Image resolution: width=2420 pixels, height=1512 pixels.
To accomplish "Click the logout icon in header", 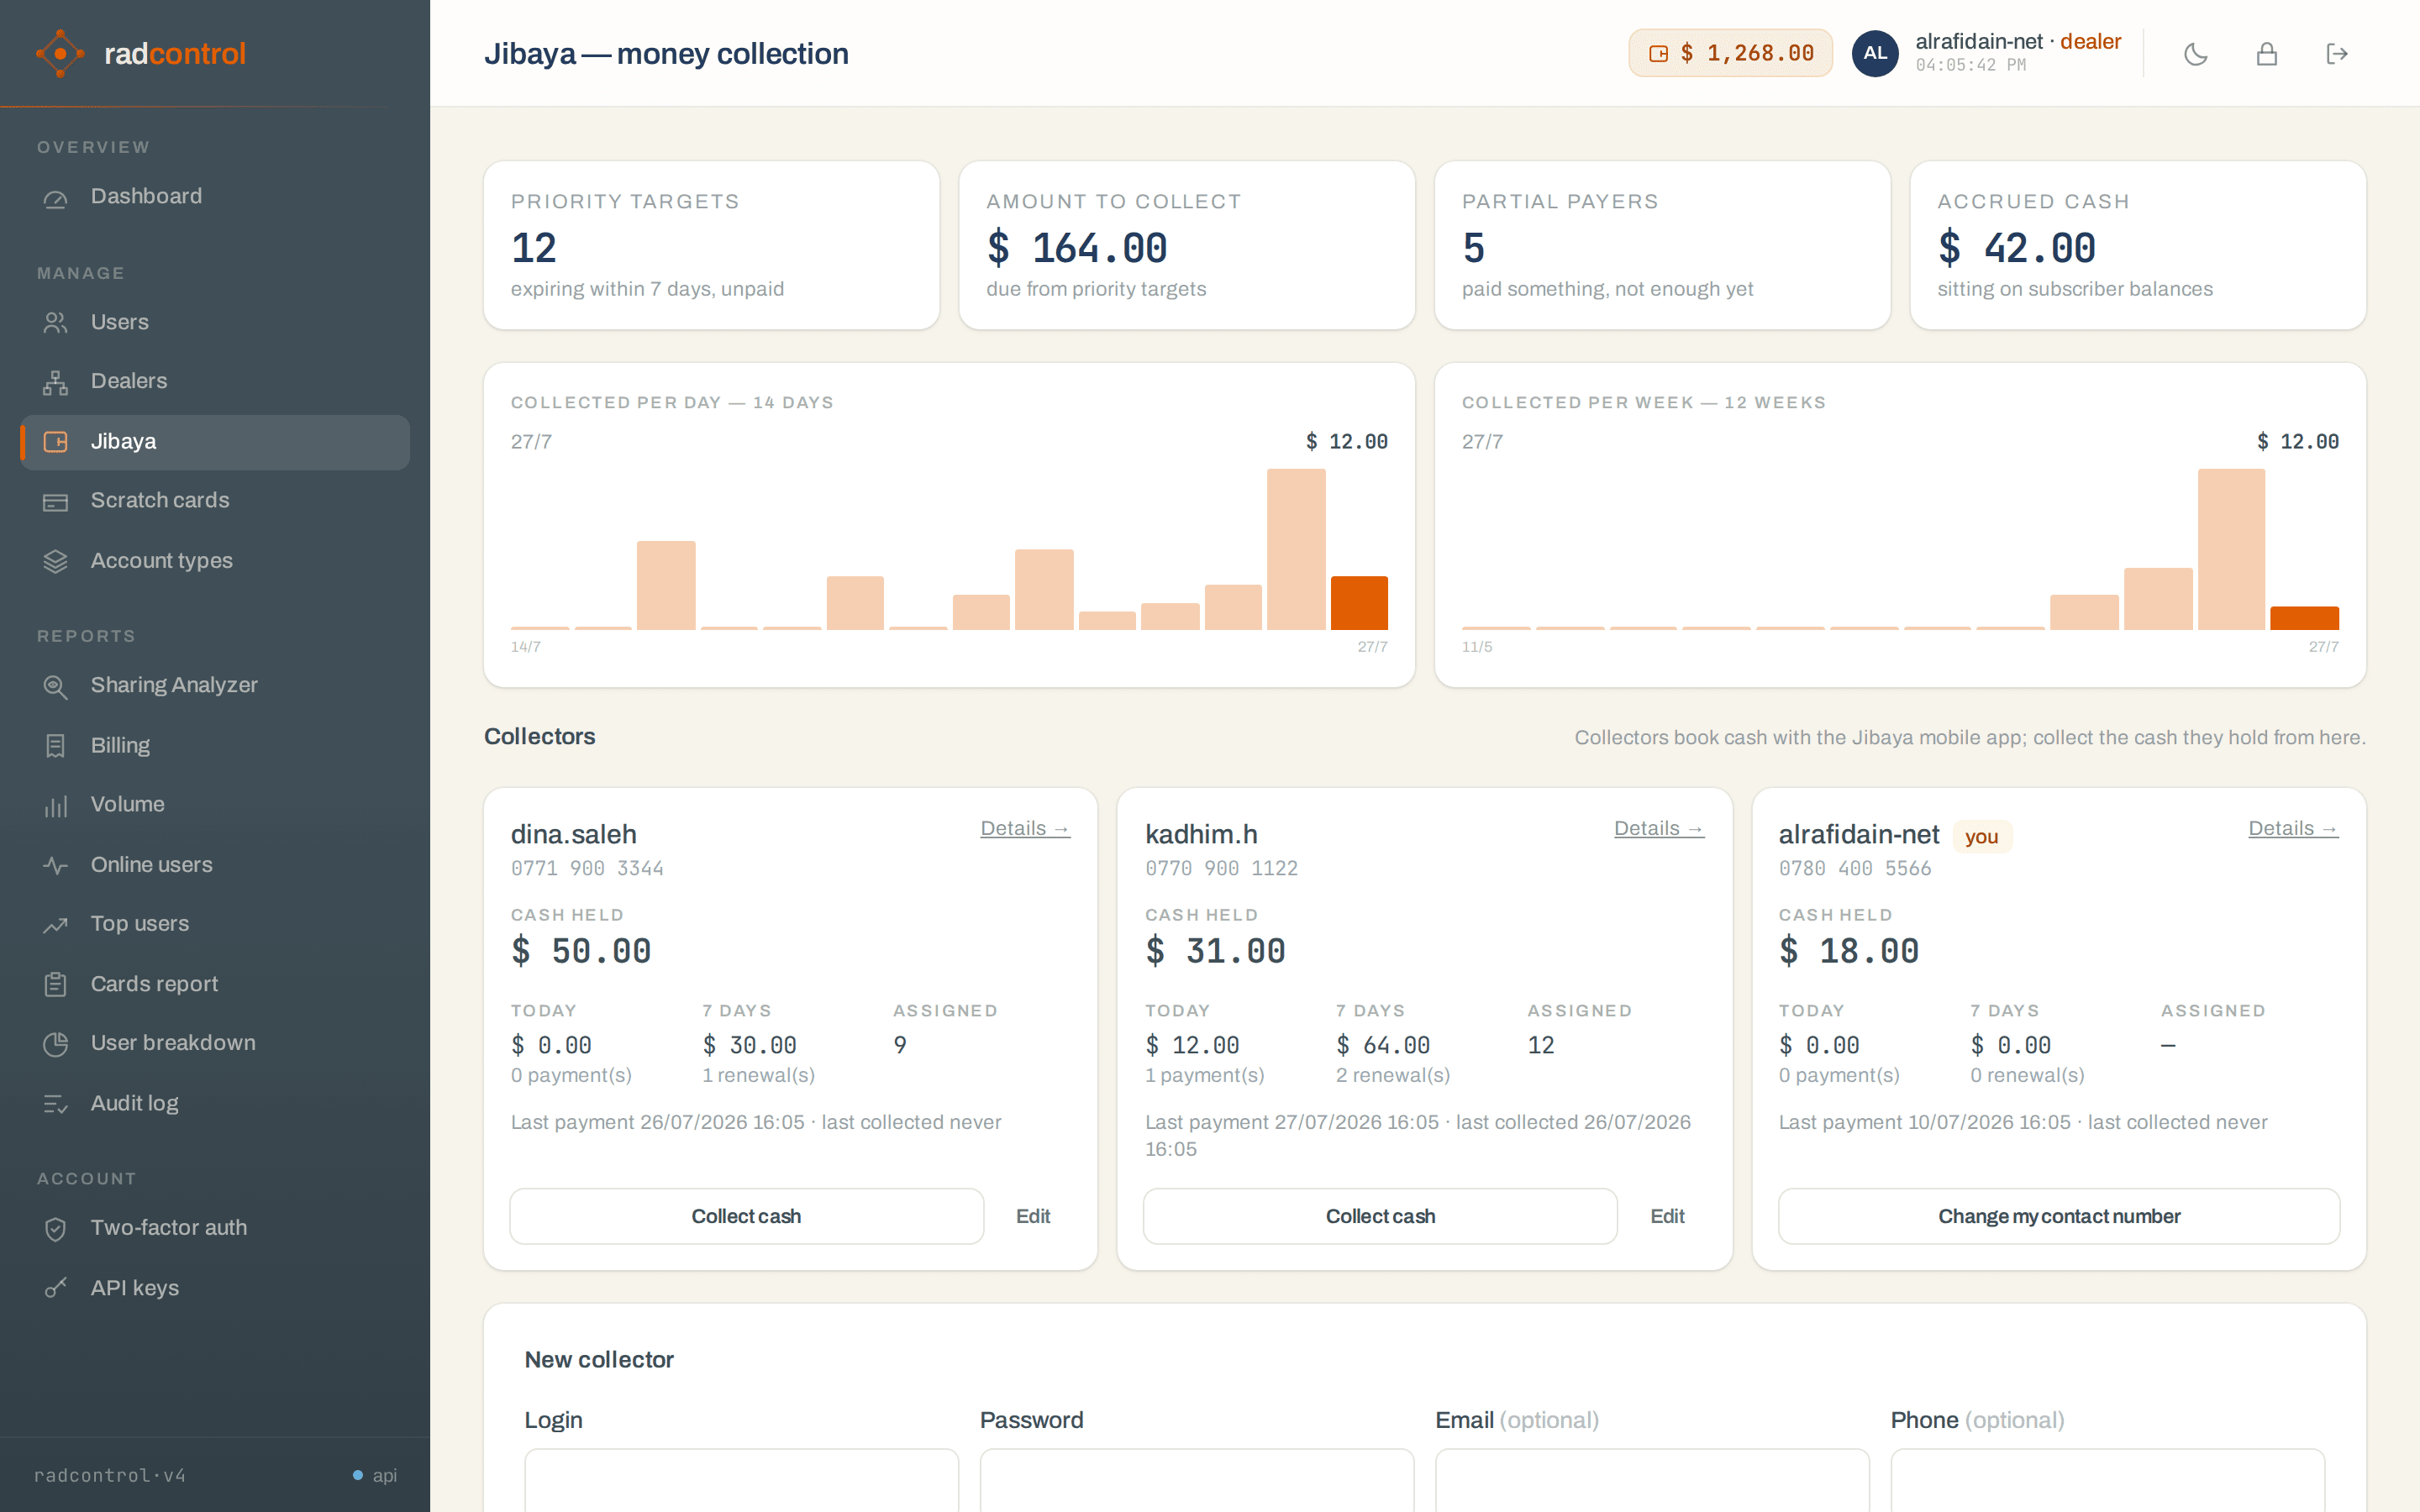I will point(2336,54).
